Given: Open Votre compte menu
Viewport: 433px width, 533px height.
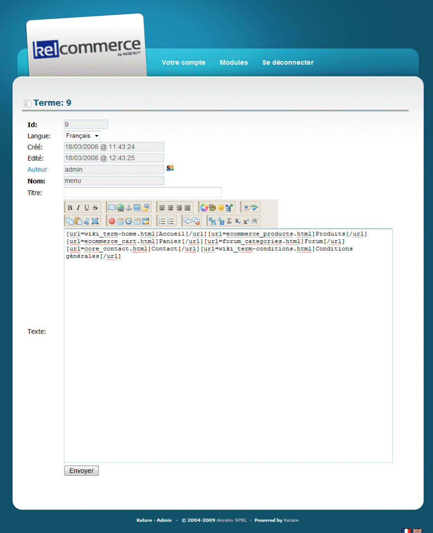Looking at the screenshot, I should (x=183, y=62).
